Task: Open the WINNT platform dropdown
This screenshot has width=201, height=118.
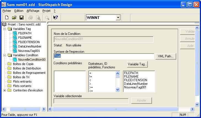Action: tap(118, 18)
